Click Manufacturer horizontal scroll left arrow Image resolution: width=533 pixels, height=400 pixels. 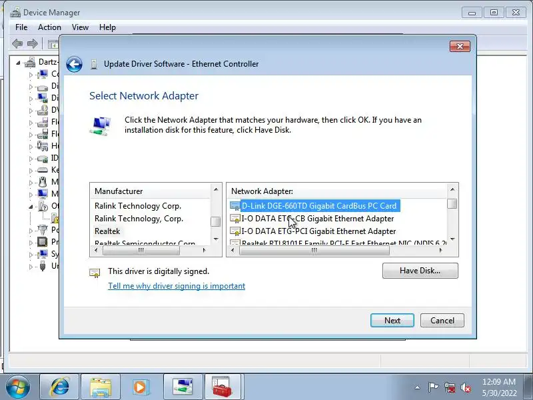click(x=96, y=251)
